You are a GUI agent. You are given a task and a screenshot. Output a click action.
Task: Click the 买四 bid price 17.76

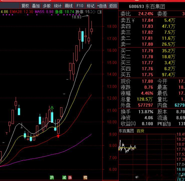pos(147,69)
